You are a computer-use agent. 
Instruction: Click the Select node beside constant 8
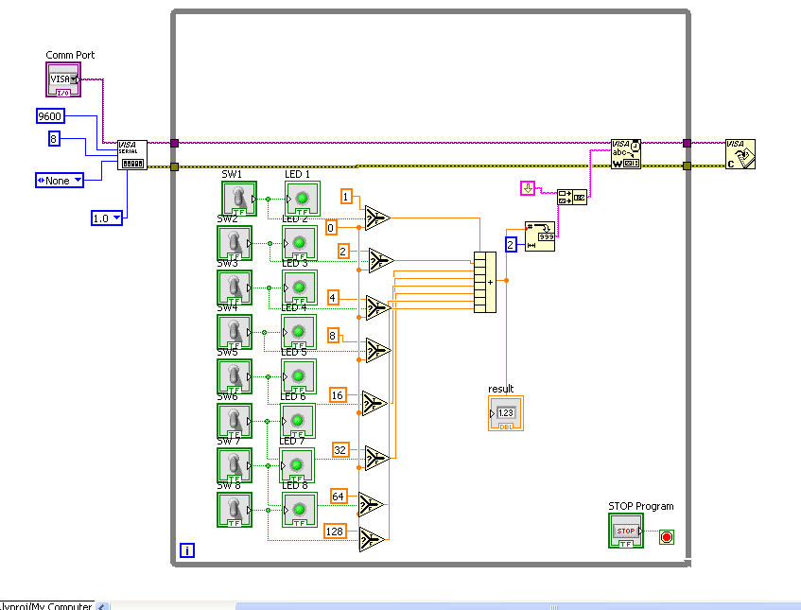pos(378,351)
